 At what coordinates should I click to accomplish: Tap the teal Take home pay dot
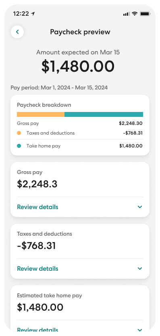(x=19, y=146)
